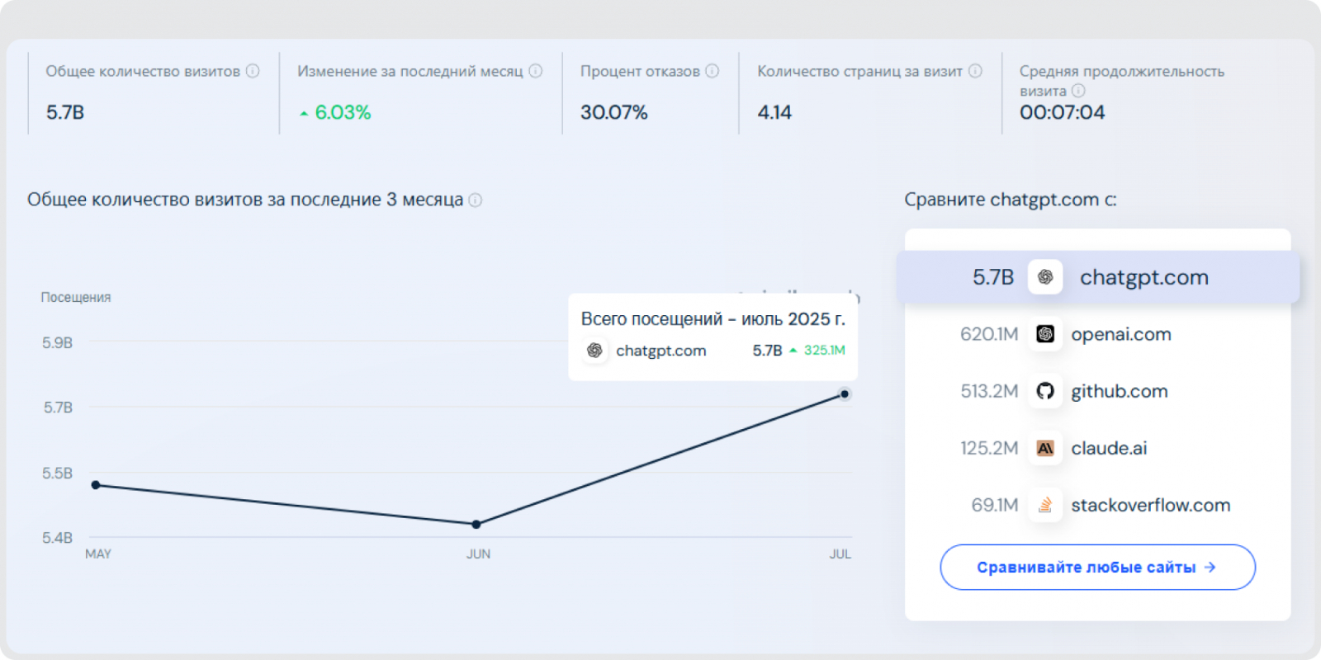
Task: Open the openai.com comparison link
Action: click(x=1121, y=334)
